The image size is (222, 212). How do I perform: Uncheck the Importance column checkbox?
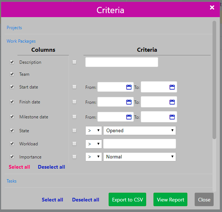[12, 157]
